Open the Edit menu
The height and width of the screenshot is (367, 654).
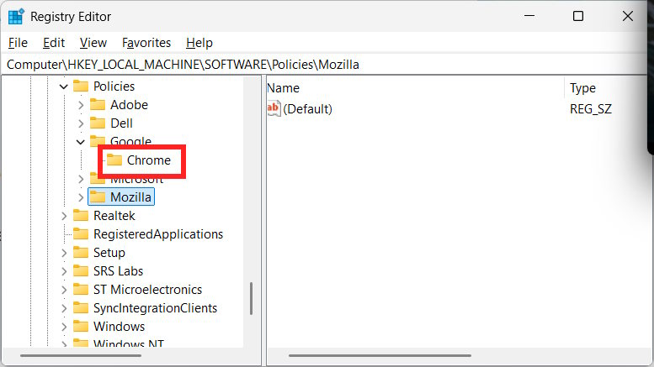(x=54, y=43)
